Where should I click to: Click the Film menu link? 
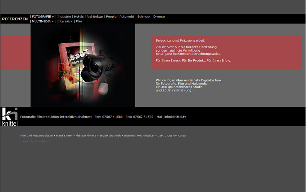79,21
